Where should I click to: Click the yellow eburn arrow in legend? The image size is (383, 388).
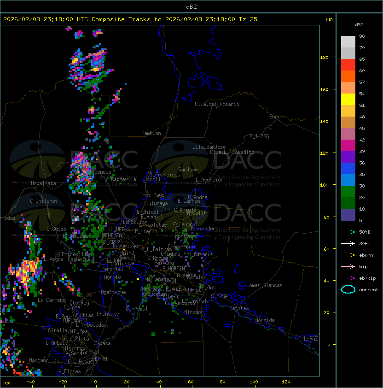pos(348,255)
